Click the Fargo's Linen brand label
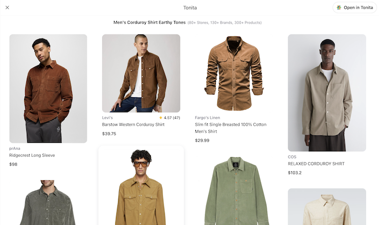Image resolution: width=379 pixels, height=225 pixels. click(x=207, y=118)
